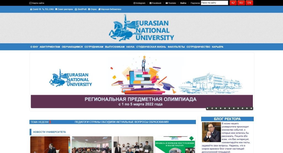The width and height of the screenshot is (283, 153).
Task: Switch language to EN
Action: tap(249, 3)
